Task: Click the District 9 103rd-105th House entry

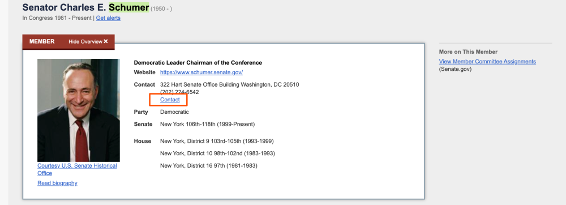Action: [x=217, y=141]
